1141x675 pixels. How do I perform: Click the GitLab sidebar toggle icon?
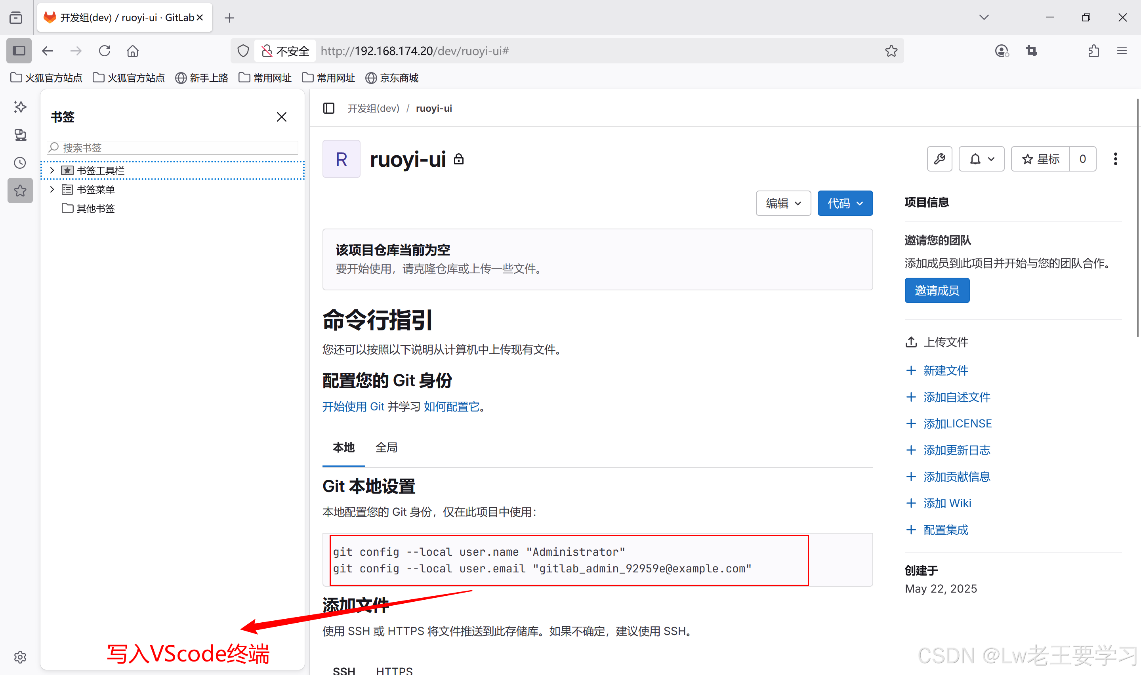point(329,108)
